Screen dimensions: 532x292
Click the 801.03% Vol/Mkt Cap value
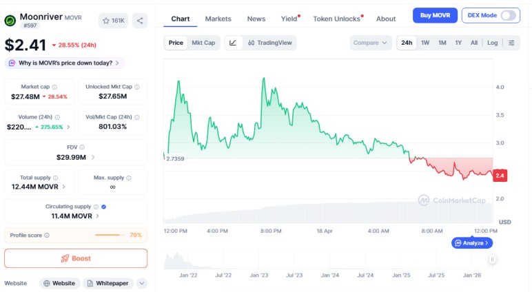click(112, 127)
